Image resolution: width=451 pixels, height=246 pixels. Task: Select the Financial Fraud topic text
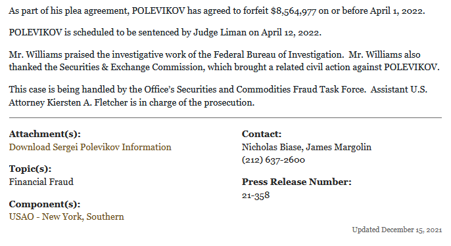tap(41, 182)
